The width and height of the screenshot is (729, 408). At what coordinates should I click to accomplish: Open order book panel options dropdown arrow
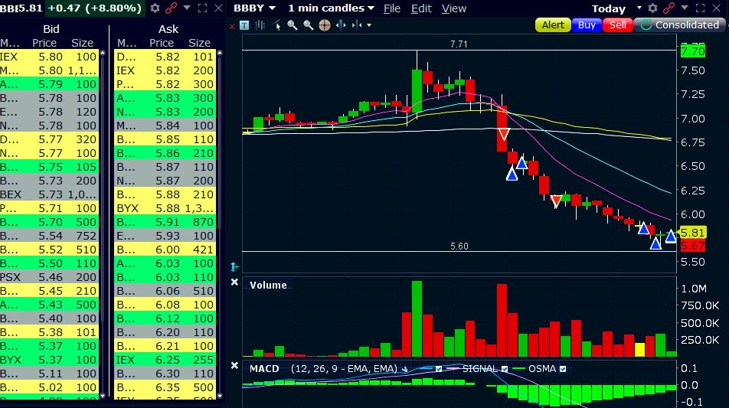(187, 8)
